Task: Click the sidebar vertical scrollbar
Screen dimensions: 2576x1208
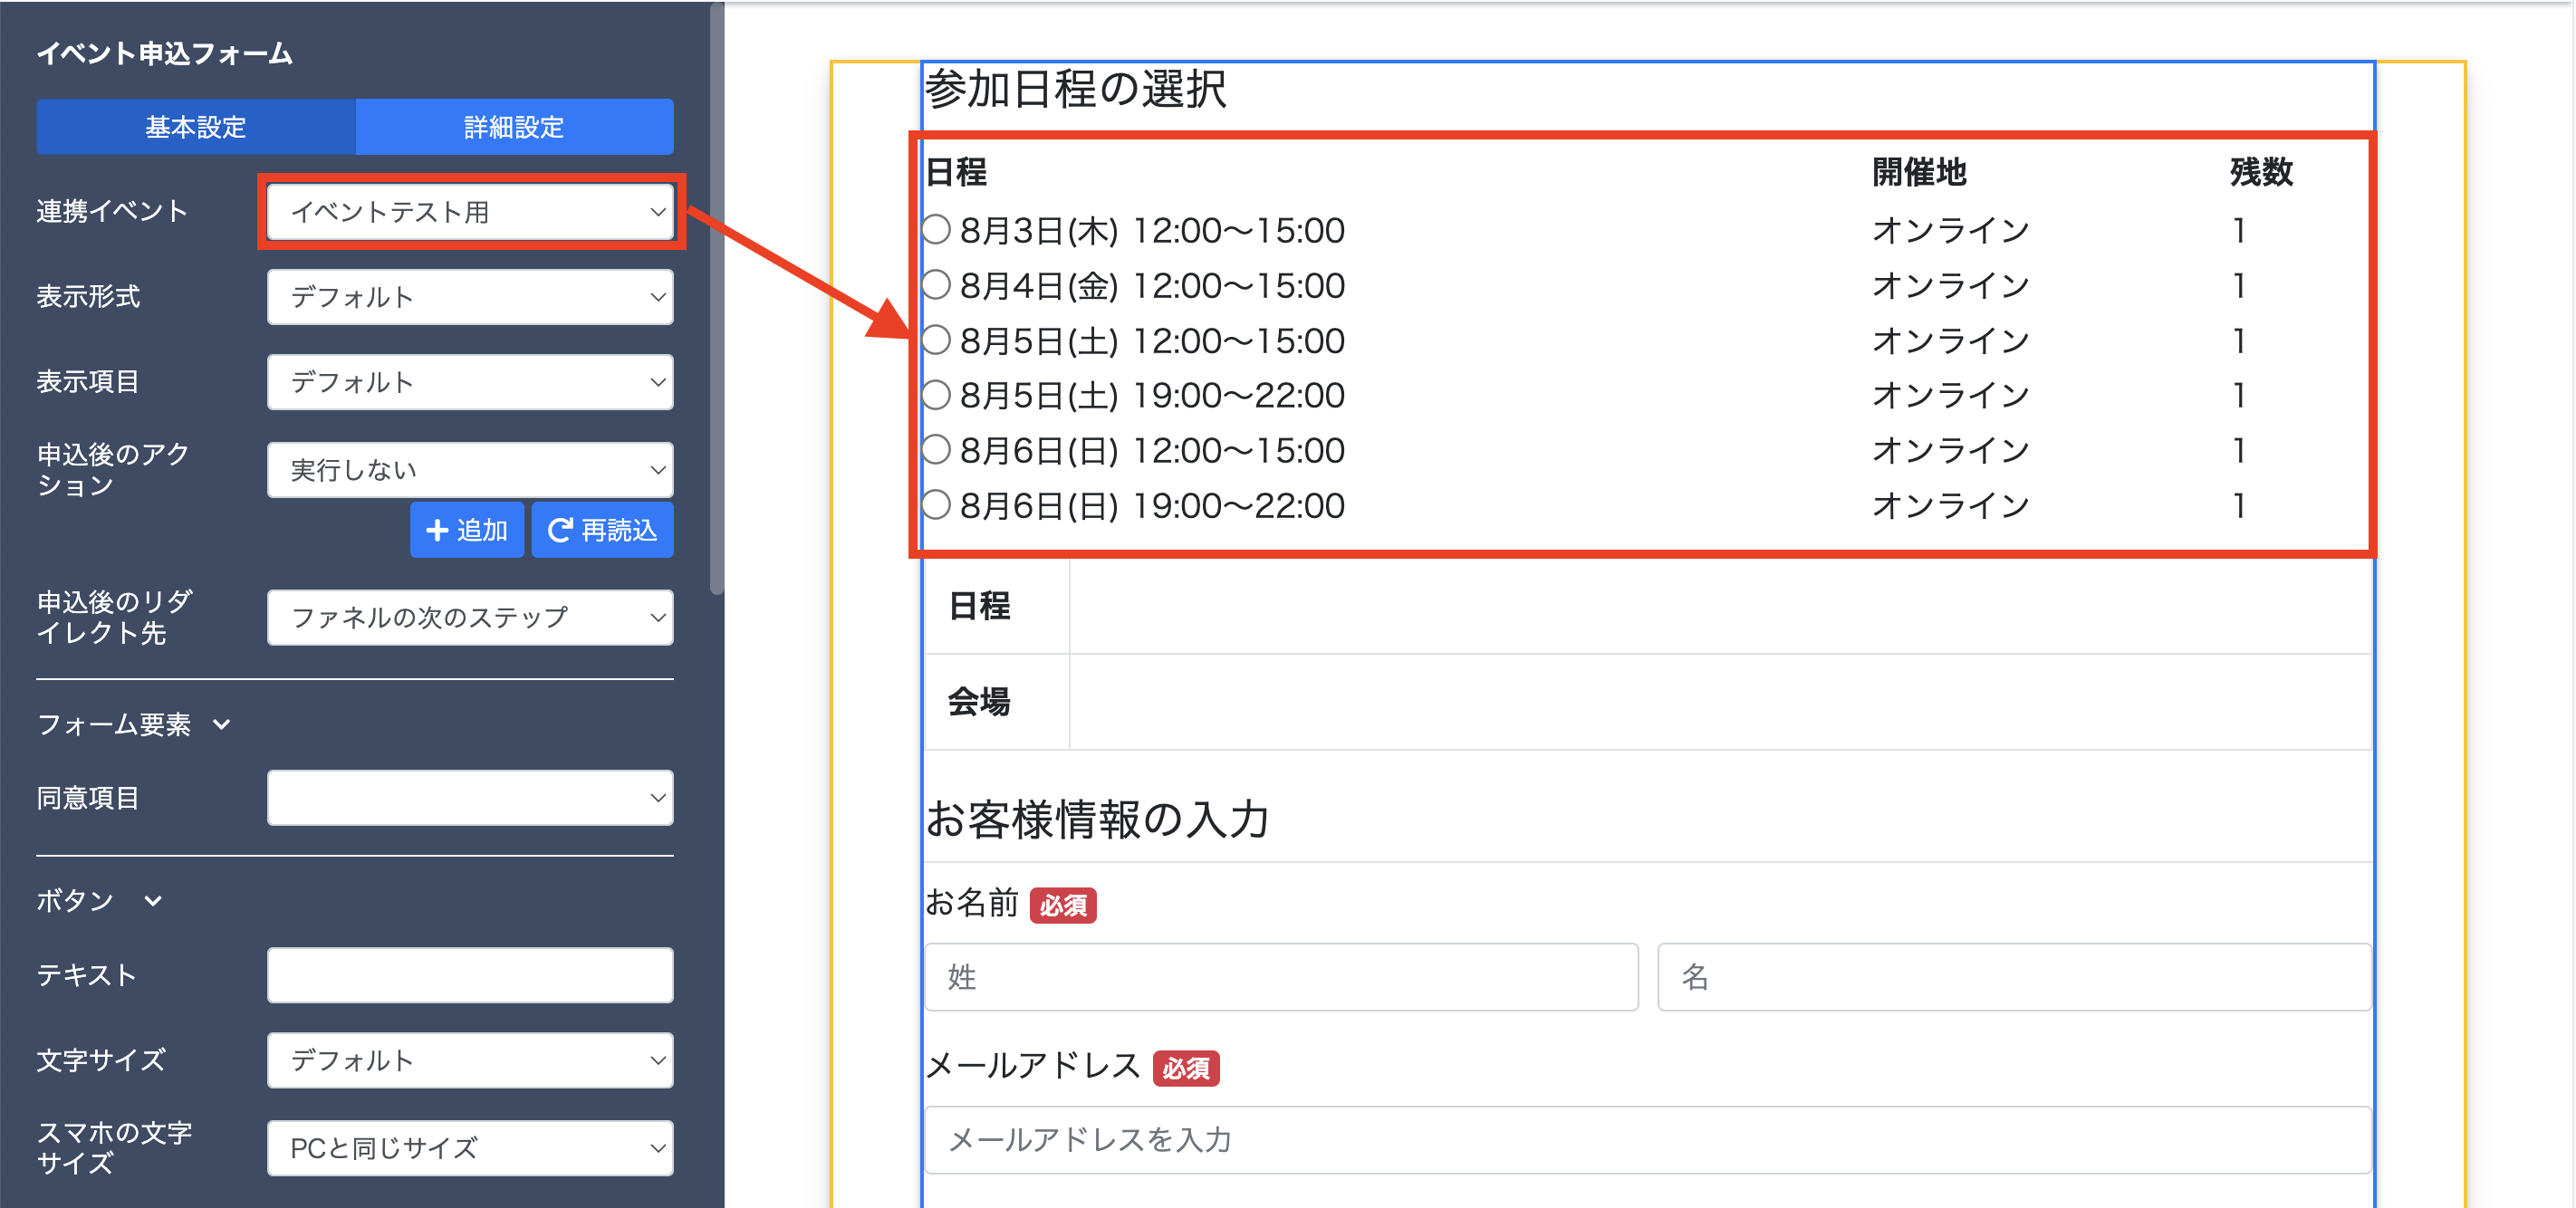Action: pos(716,300)
